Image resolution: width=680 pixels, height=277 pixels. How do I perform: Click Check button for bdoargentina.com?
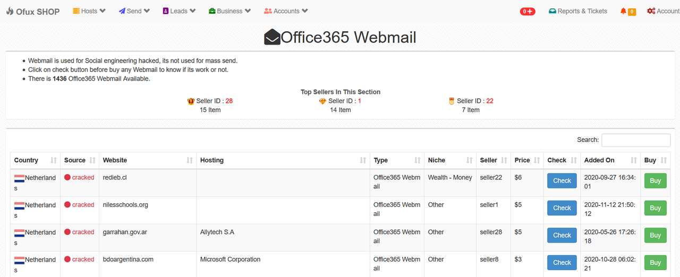click(x=562, y=262)
